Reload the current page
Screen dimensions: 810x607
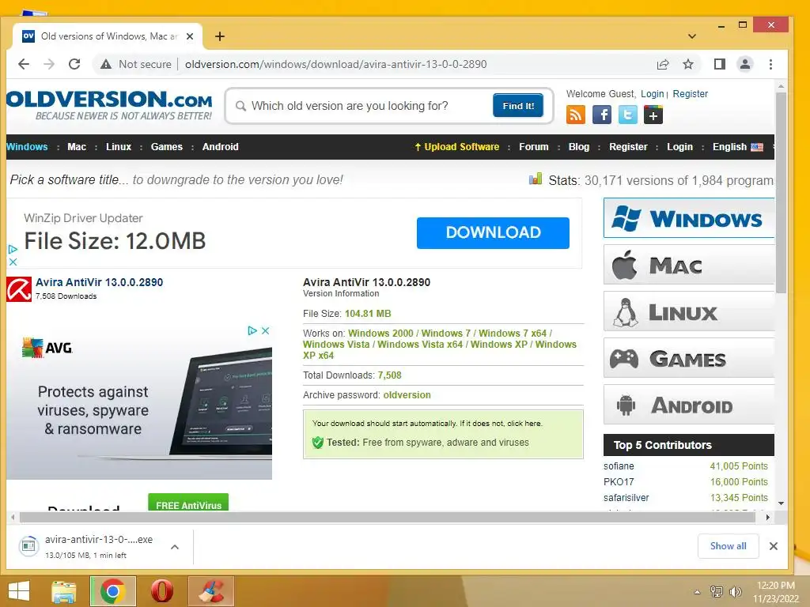pos(74,64)
